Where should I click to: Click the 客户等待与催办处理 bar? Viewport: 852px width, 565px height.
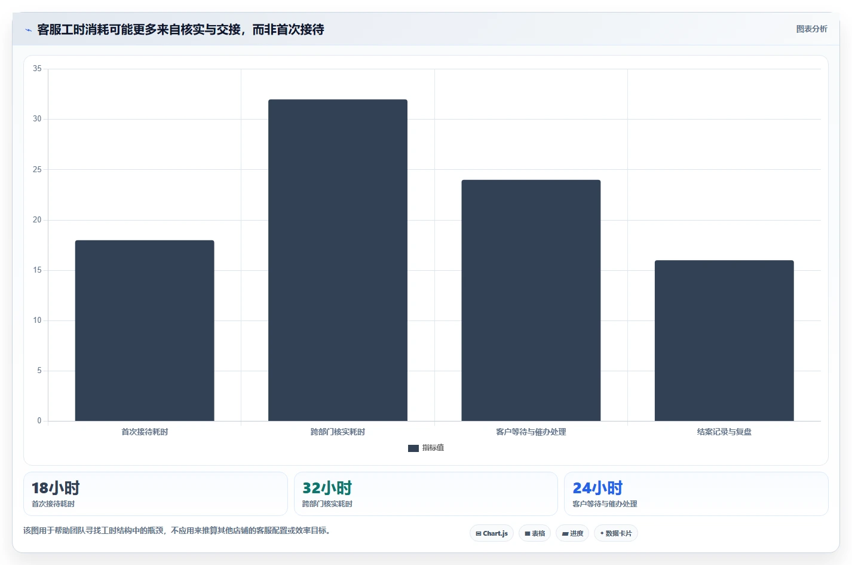click(x=531, y=300)
